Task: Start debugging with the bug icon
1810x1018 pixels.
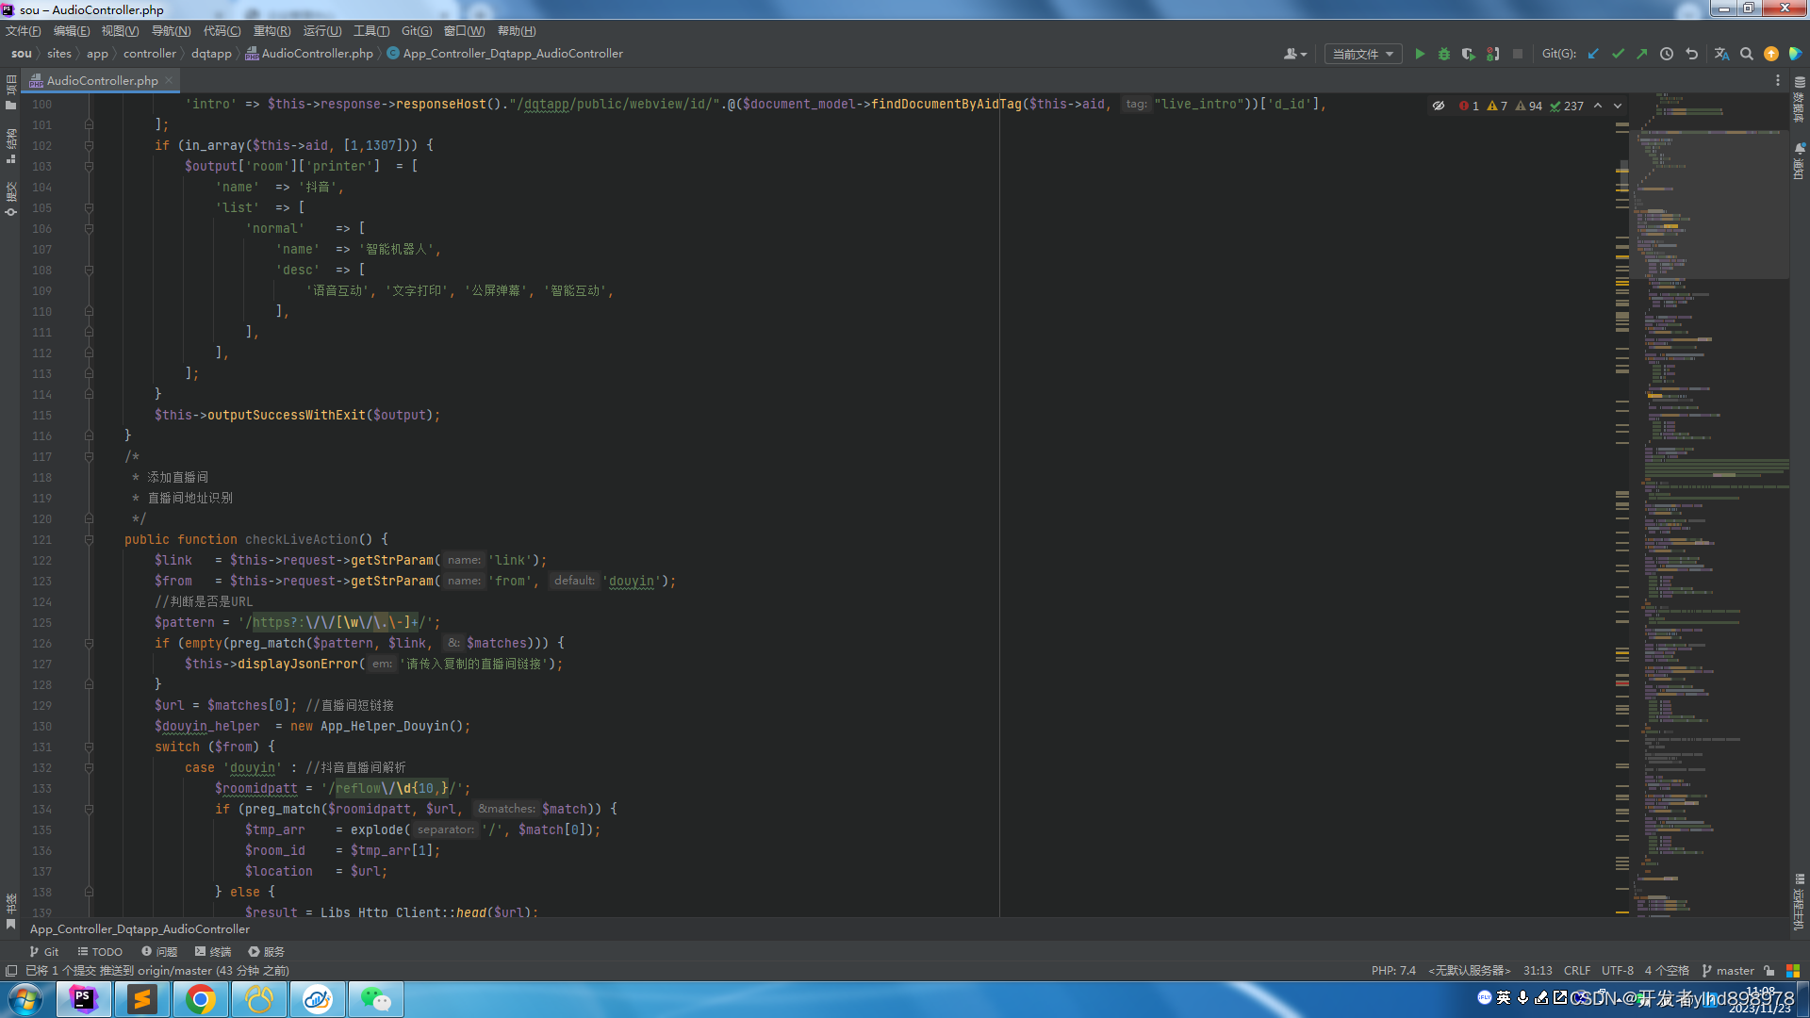Action: (x=1443, y=54)
